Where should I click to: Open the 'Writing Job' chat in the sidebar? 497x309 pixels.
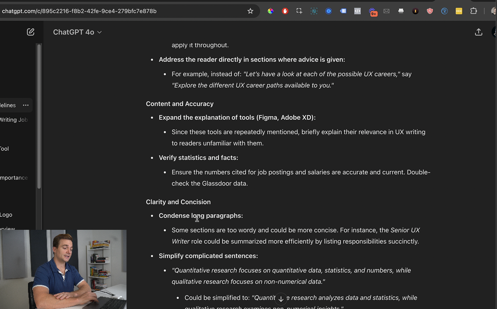click(x=14, y=120)
